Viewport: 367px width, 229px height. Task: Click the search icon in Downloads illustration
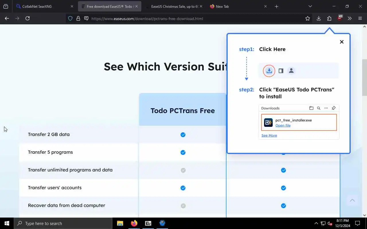[x=319, y=108]
